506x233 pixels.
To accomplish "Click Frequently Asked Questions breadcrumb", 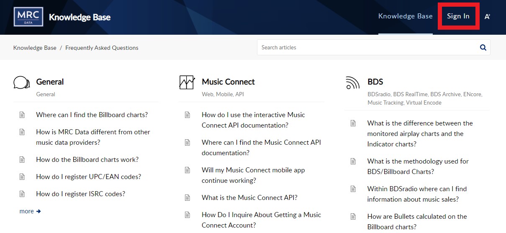I will 102,48.
